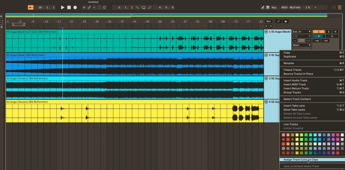Choose Rename from the context menu
Screen dimensions: 345x170
tap(288, 63)
